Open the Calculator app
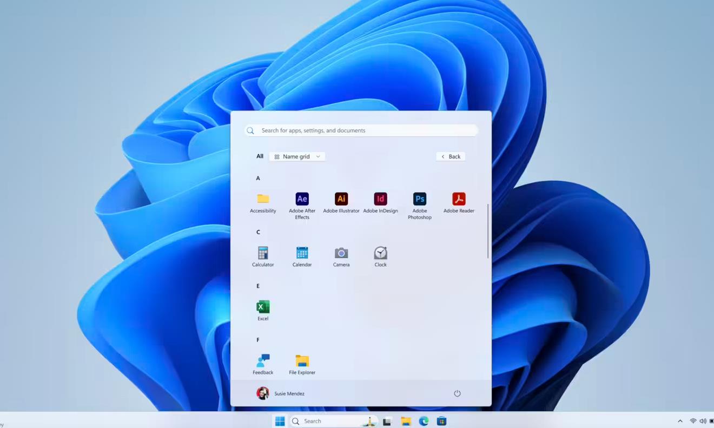Viewport: 714px width, 428px height. [x=263, y=257]
